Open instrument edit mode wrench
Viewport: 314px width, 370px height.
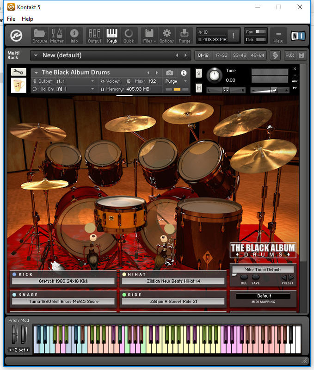[x=18, y=72]
